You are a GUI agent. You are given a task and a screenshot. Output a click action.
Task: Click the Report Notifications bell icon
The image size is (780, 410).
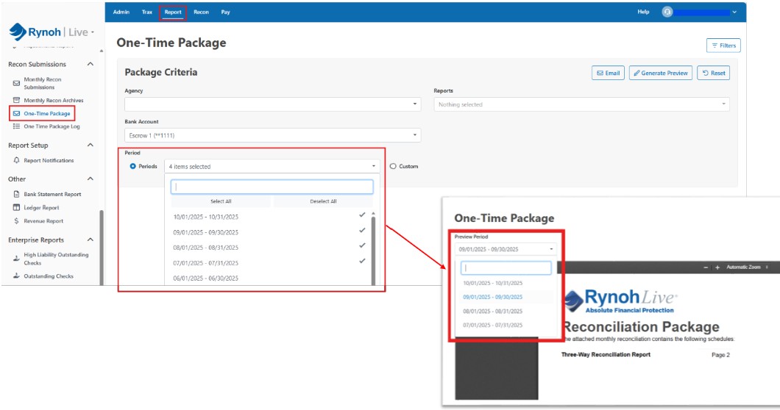(16, 160)
